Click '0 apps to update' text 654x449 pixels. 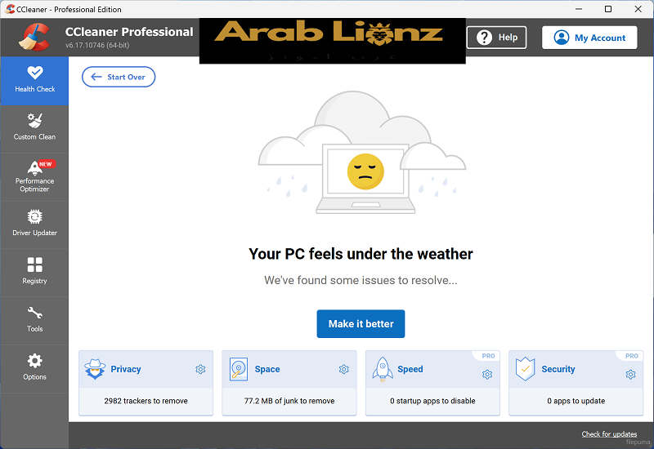576,401
